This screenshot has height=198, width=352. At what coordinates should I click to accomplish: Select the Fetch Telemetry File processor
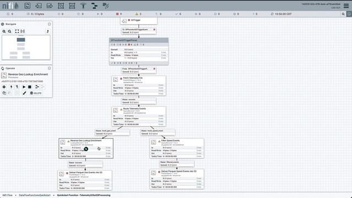pos(139,86)
